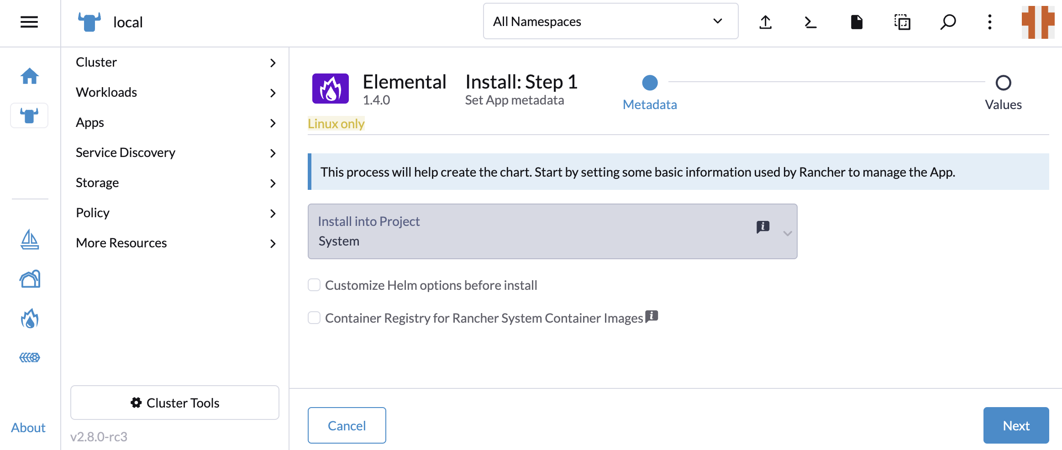Click the Rancher cow logo beside local
The width and height of the screenshot is (1062, 450).
pos(89,22)
